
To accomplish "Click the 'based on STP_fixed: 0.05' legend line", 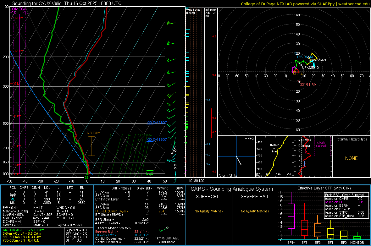I will 345,216.
